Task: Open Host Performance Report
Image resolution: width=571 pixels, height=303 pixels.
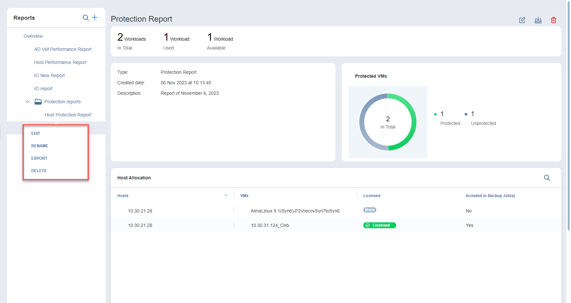Action: pos(60,62)
